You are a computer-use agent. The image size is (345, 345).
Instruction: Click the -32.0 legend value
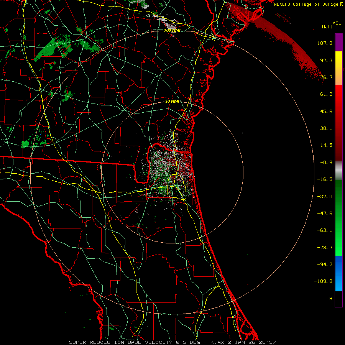325,197
